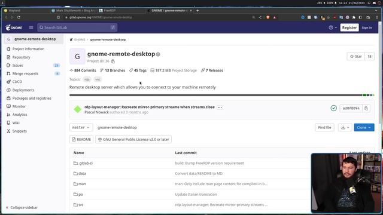The height and width of the screenshot is (215, 383).
Task: Click the Wiki book icon
Action: coord(8,122)
